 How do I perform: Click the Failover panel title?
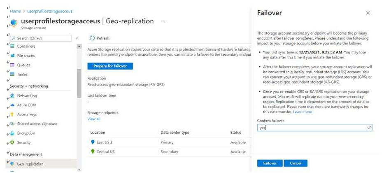coord(270,13)
